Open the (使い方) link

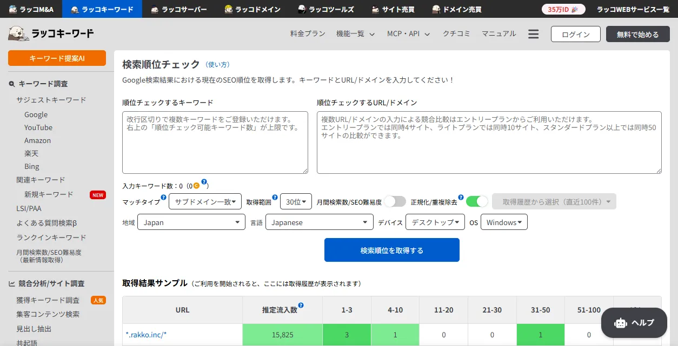click(217, 65)
